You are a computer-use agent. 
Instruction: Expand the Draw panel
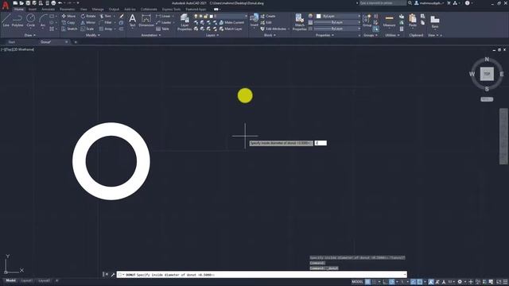pyautogui.click(x=30, y=35)
